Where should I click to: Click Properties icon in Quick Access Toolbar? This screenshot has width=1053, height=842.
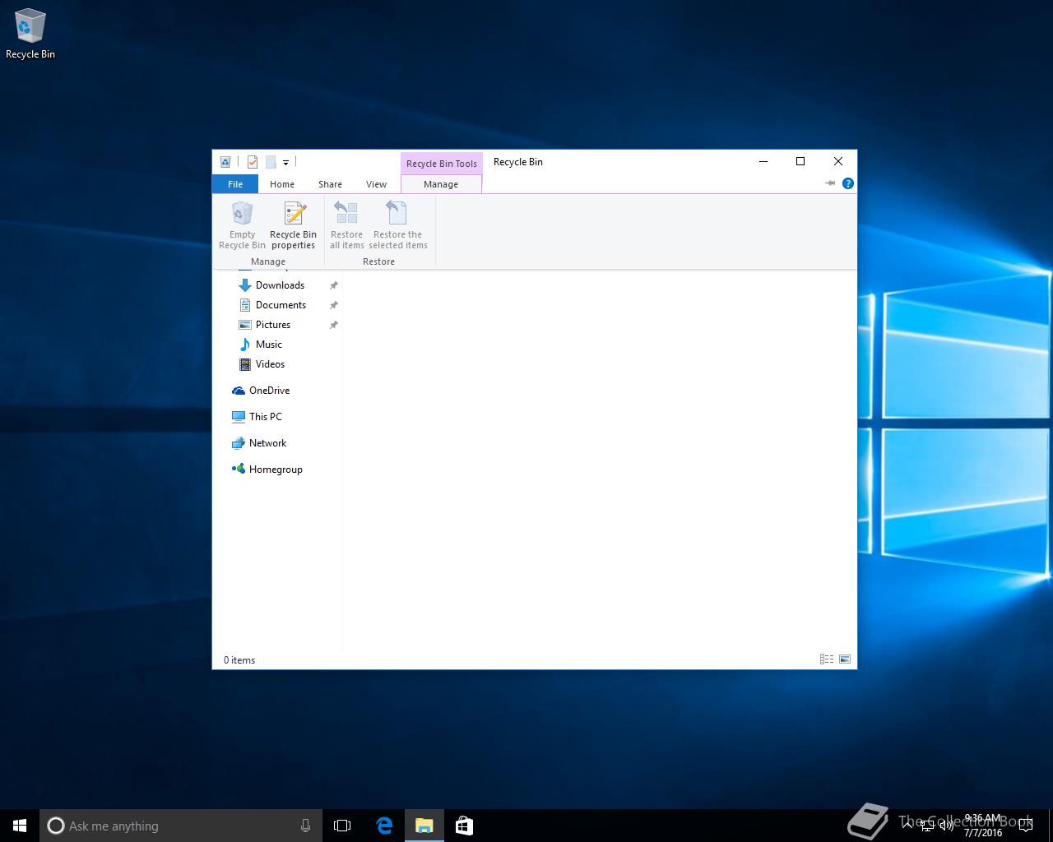(253, 162)
